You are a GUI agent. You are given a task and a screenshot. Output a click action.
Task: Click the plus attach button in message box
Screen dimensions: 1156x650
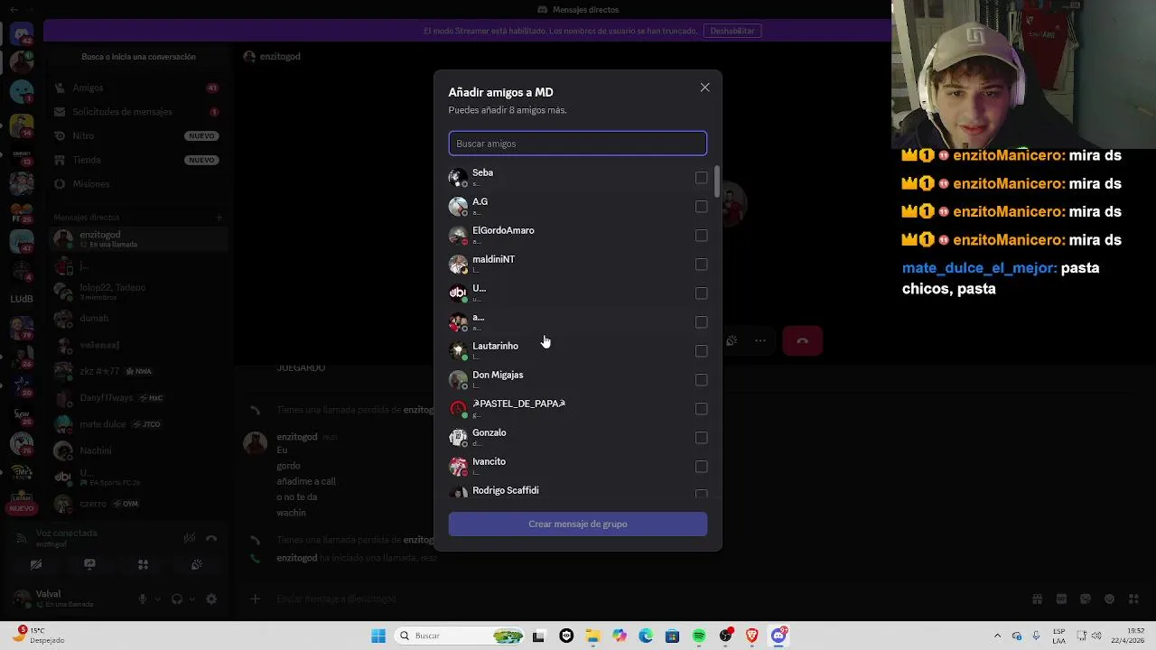[256, 599]
